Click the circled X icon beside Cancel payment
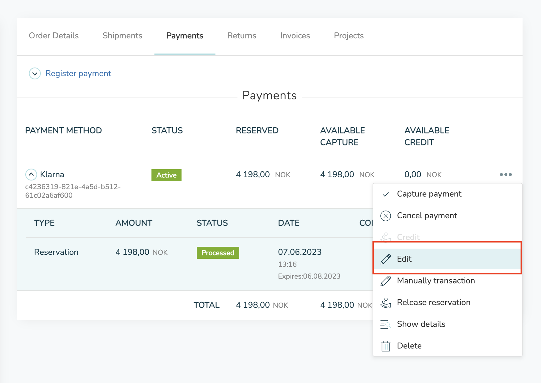Screen dimensions: 541x383 [386, 216]
